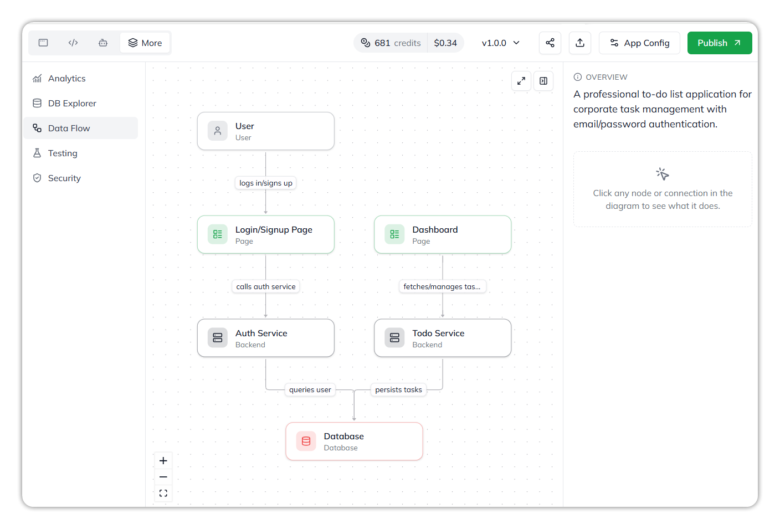Click the $0.34 cost value

pos(445,43)
